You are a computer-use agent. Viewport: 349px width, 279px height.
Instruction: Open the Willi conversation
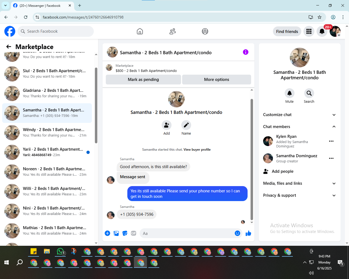(47, 192)
